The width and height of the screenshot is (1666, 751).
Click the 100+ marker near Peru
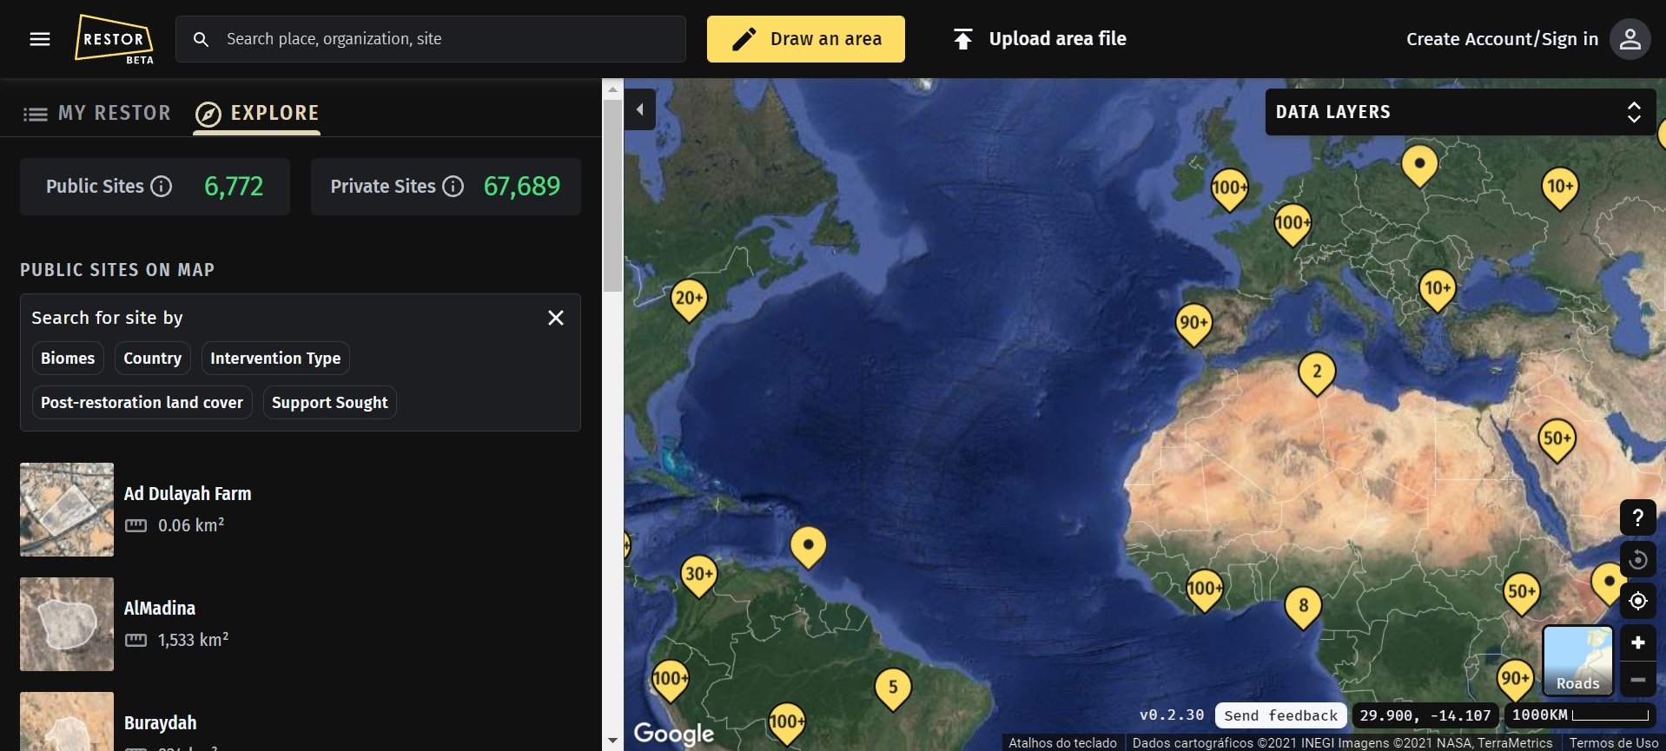[x=671, y=681]
